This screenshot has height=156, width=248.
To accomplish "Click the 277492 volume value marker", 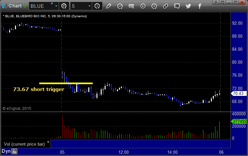I will pos(239,121).
